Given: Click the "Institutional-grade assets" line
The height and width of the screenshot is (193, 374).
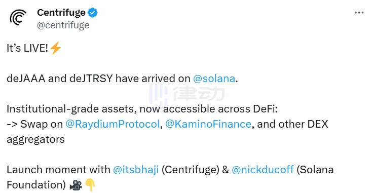Looking at the screenshot, I should (x=142, y=109).
